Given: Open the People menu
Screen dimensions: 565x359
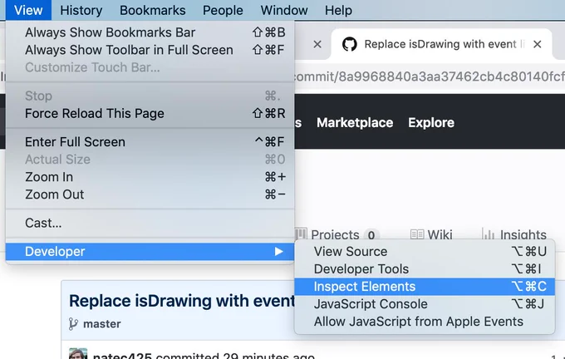Looking at the screenshot, I should 223,10.
